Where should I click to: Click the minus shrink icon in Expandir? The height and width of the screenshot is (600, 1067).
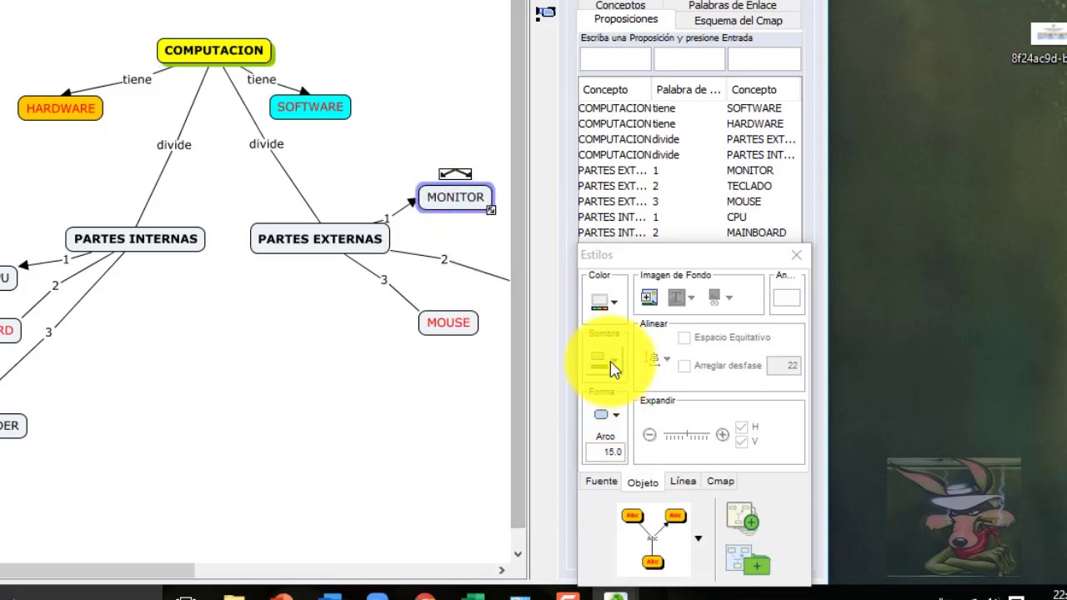[x=649, y=435]
